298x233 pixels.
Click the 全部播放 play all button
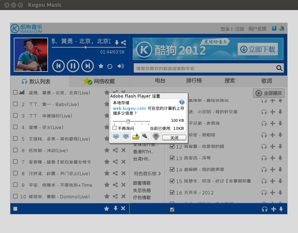[x=269, y=93]
